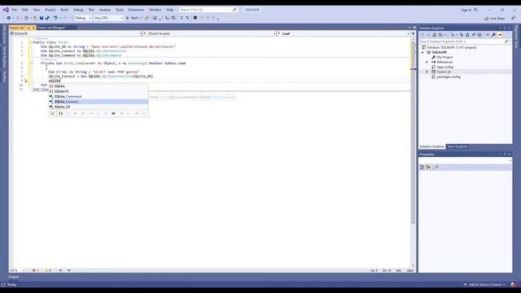
Task: Click the Live Share icon
Action: (487, 18)
